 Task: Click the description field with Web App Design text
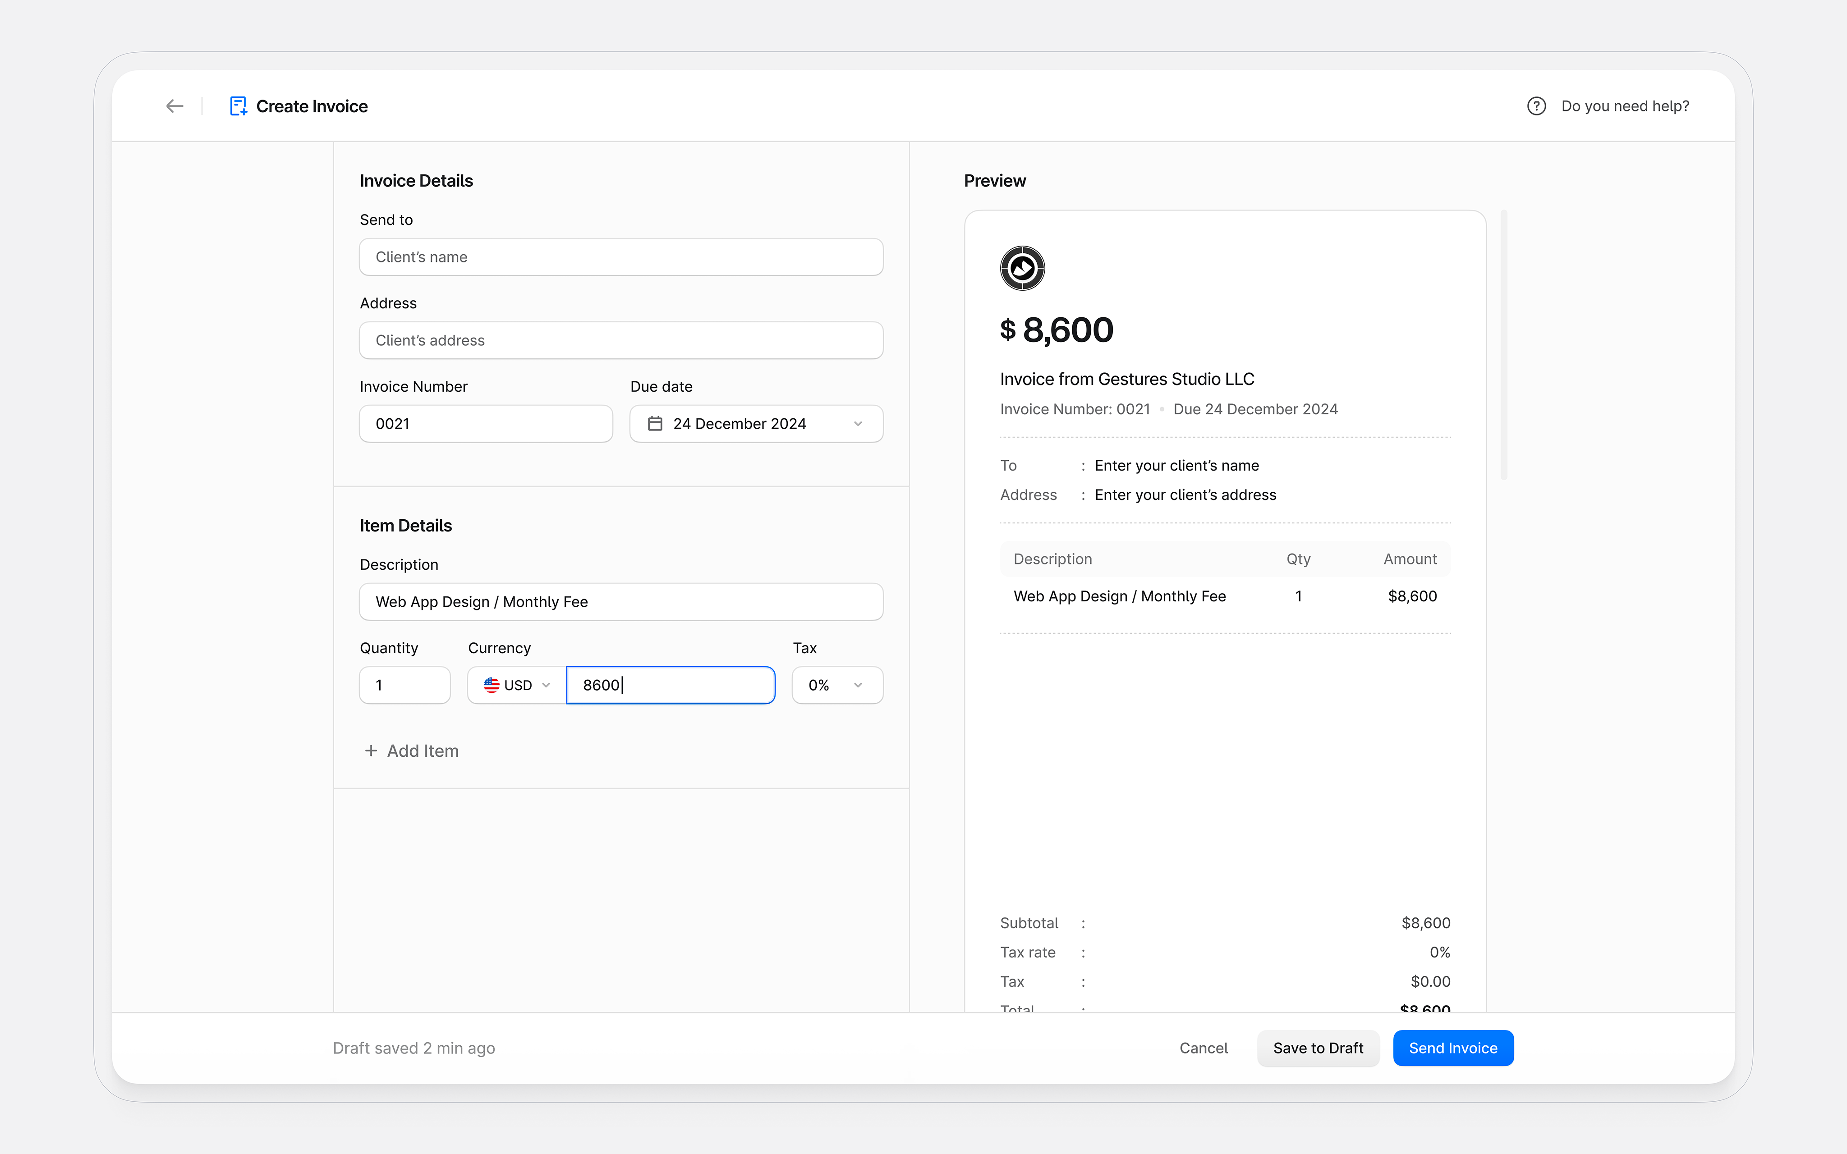point(620,601)
